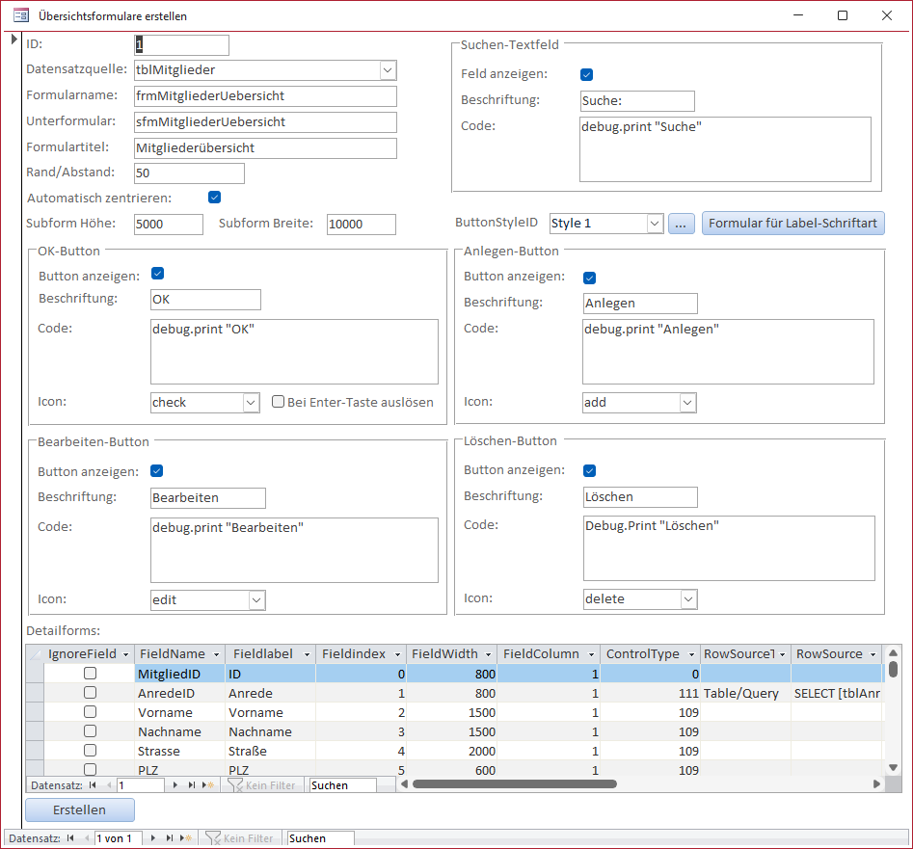The image size is (913, 849).
Task: Click into the Formulartitel text field
Action: point(265,148)
